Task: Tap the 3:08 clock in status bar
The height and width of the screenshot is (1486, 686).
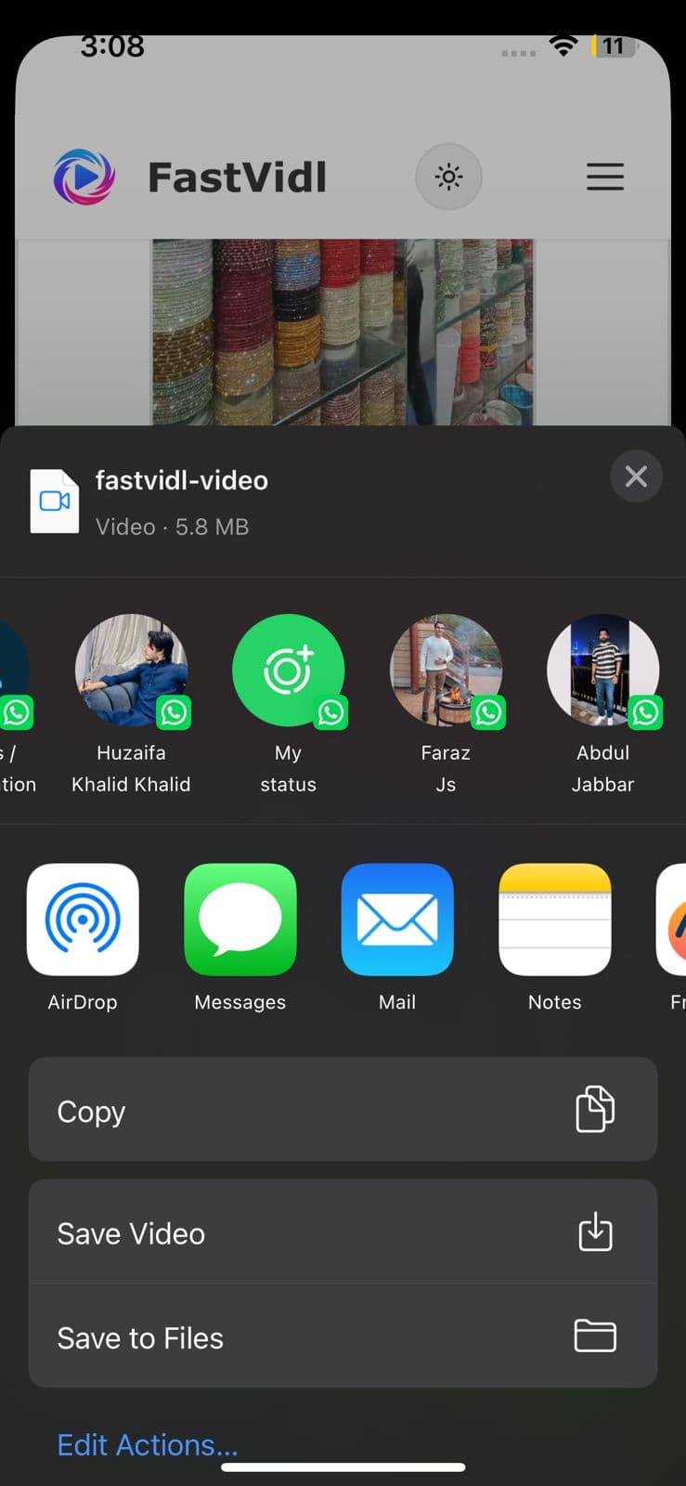Action: 112,46
